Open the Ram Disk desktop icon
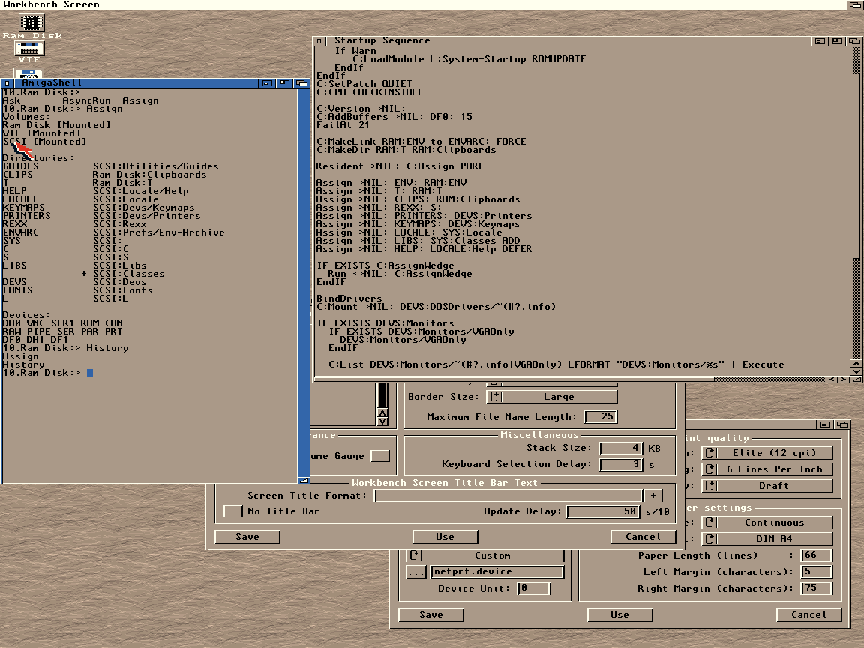 tap(31, 23)
